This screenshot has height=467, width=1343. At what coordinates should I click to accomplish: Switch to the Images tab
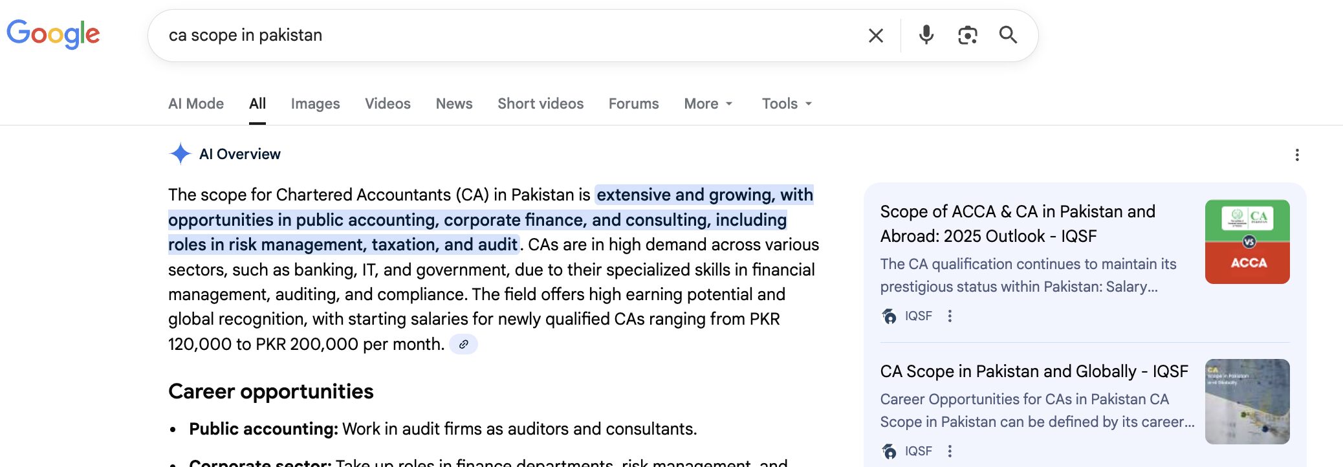click(x=315, y=103)
